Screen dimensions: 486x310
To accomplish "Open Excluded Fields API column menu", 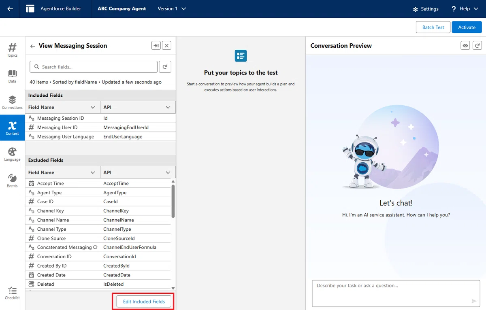I will coord(168,172).
